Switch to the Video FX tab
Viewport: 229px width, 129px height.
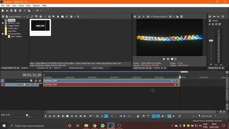pyautogui.click(x=57, y=68)
